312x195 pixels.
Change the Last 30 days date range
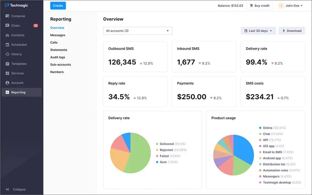[x=257, y=31]
